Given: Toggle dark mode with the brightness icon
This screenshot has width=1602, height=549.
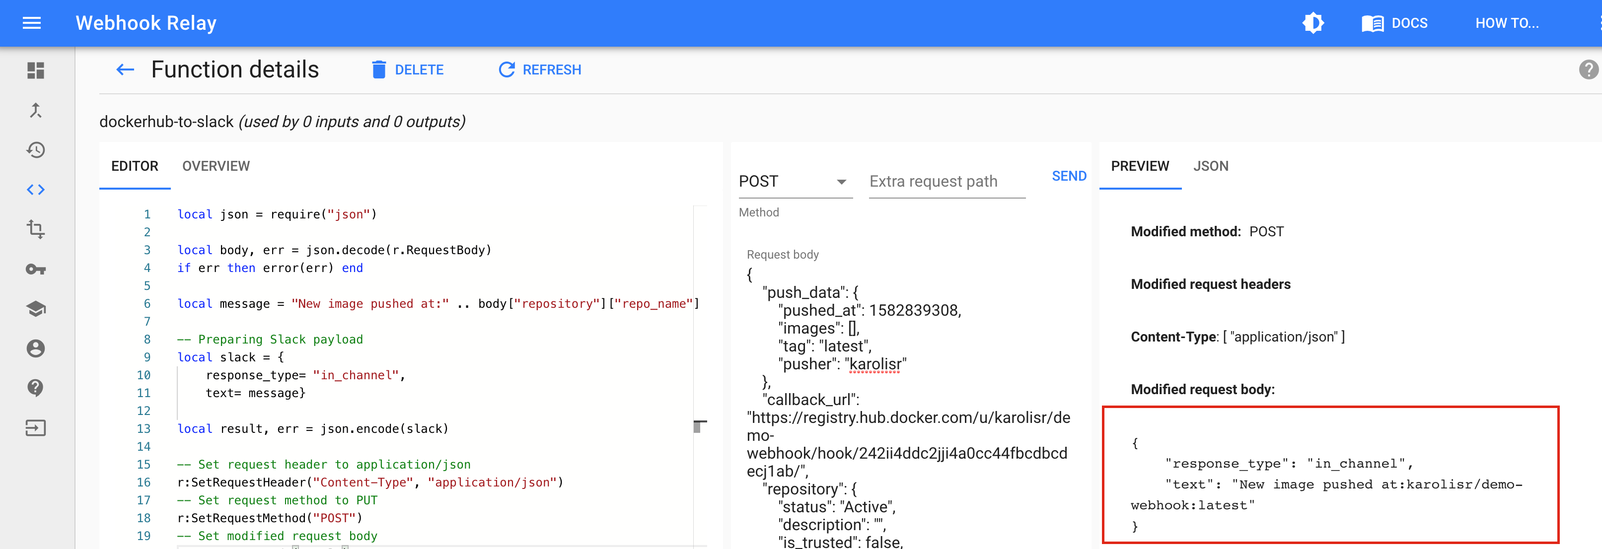Looking at the screenshot, I should [1313, 22].
